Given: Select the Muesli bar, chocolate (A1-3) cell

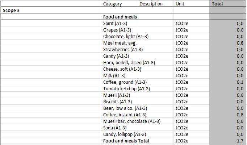Looking at the screenshot, I should (131, 121).
